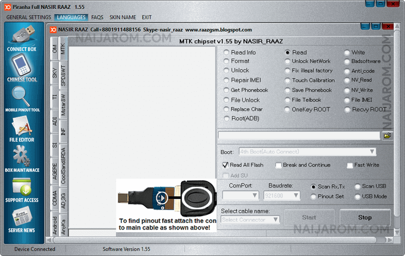This screenshot has height=256, width=405.
Task: Switch to the CDMA tab
Action: pos(55,198)
